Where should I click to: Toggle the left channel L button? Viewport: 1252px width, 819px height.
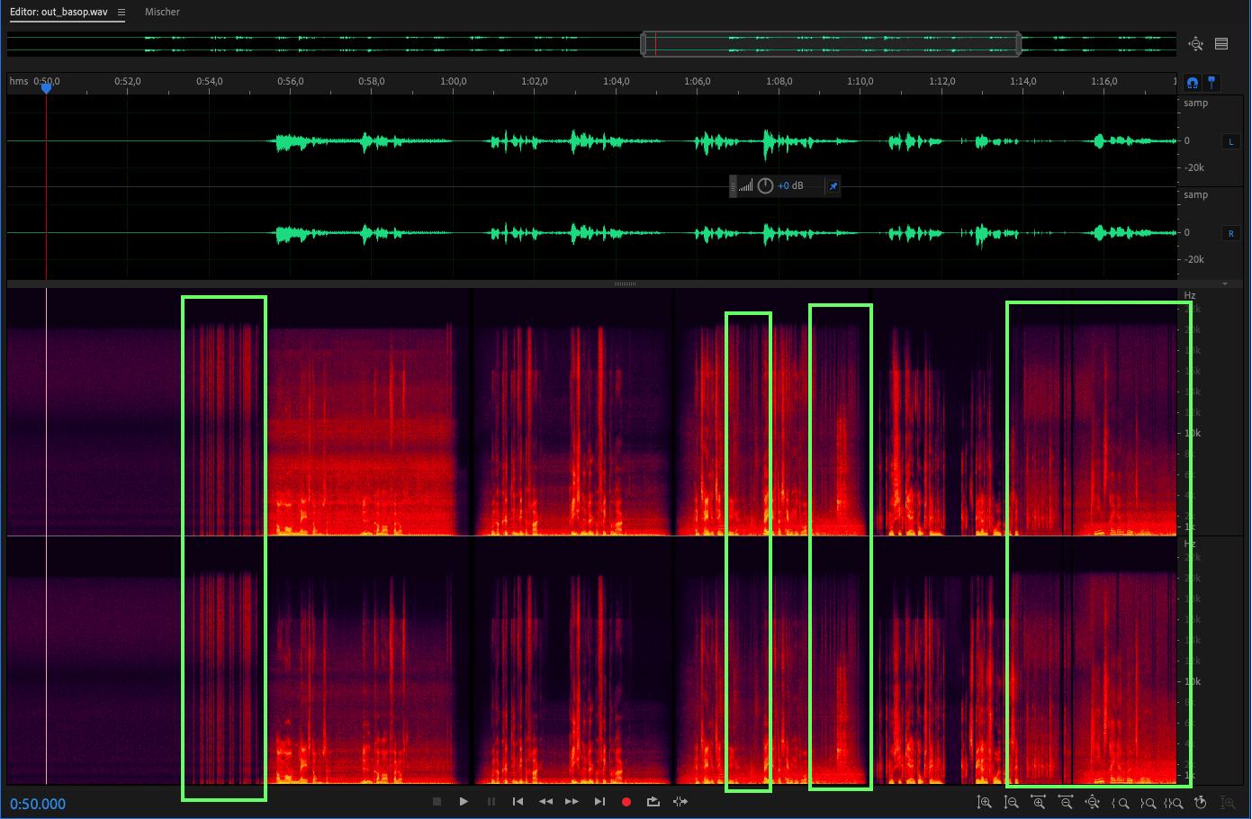(1230, 141)
